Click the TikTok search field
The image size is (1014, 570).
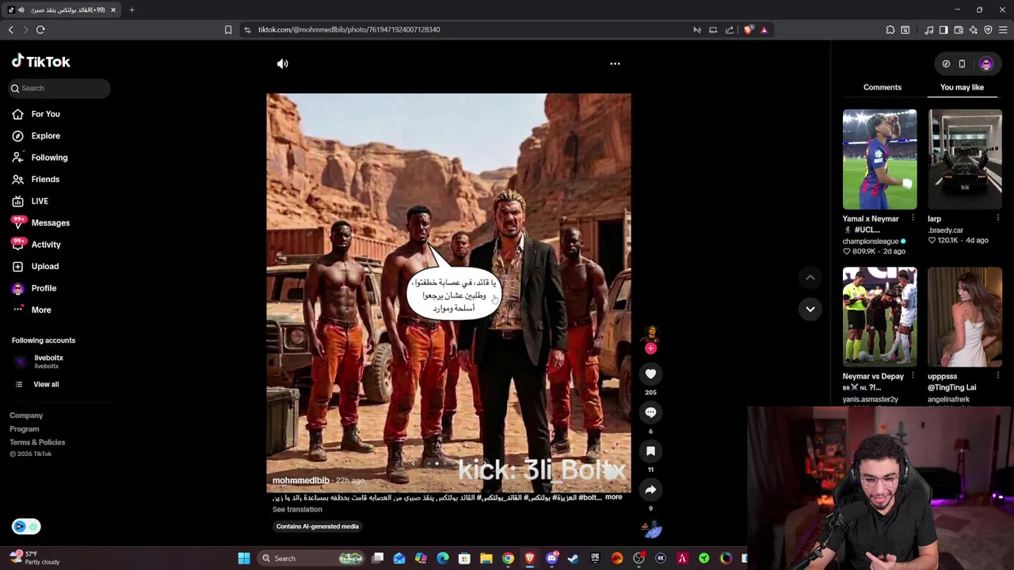(59, 88)
